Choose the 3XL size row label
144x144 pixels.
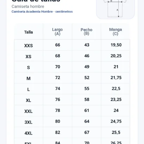(28, 122)
